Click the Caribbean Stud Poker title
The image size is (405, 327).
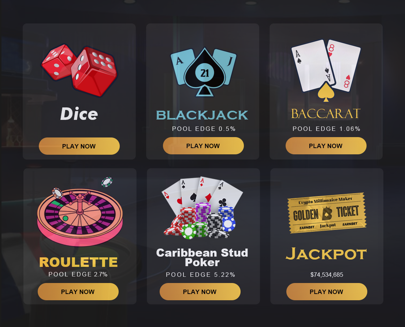tap(202, 257)
